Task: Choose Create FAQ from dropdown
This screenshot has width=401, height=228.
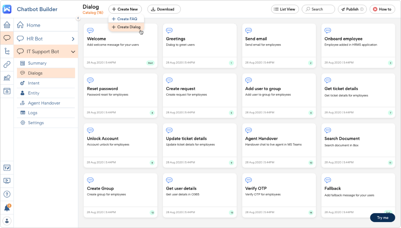Action: 126,19
